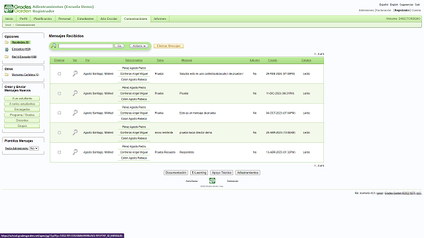Screen dimensions: 424x238
Task: Open the plantillas No dropdown
Action: 34,148
